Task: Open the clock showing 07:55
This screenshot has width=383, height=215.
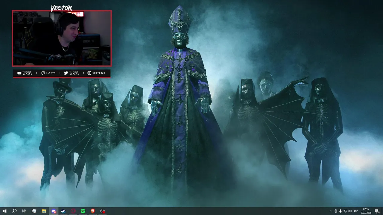Action: 366,211
